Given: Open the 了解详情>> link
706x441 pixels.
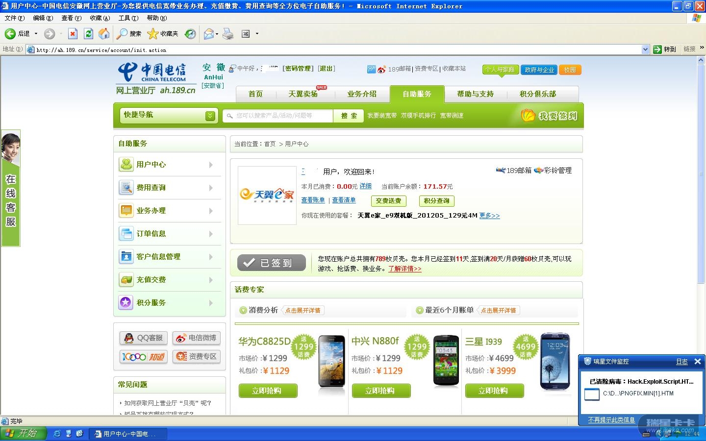Looking at the screenshot, I should pyautogui.click(x=405, y=269).
